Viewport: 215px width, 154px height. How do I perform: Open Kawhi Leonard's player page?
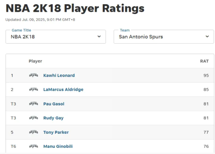click(59, 75)
